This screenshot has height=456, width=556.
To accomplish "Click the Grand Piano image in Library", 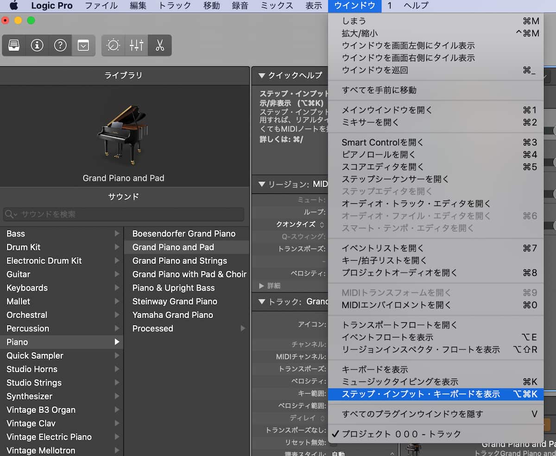I will coord(123,135).
